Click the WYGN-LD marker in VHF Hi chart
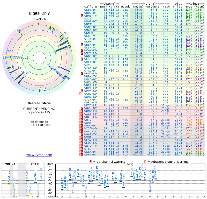 (x=35, y=183)
